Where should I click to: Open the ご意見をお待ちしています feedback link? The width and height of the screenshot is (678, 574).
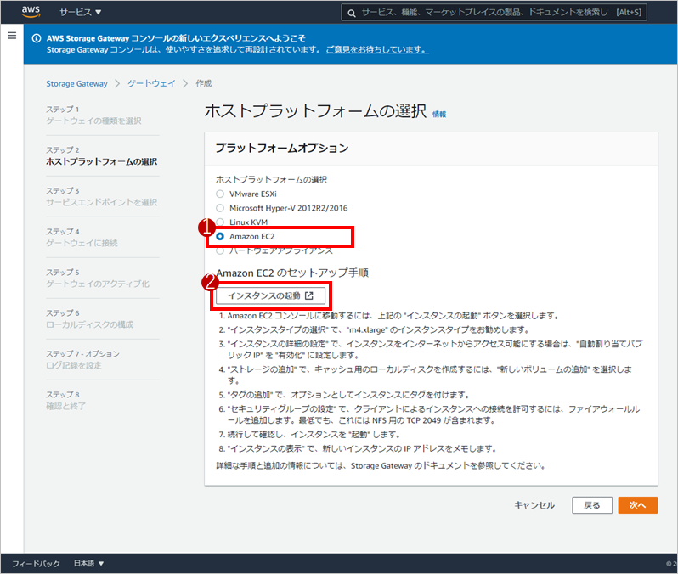point(377,50)
